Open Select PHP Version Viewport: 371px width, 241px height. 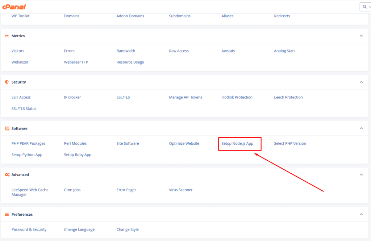tap(290, 143)
